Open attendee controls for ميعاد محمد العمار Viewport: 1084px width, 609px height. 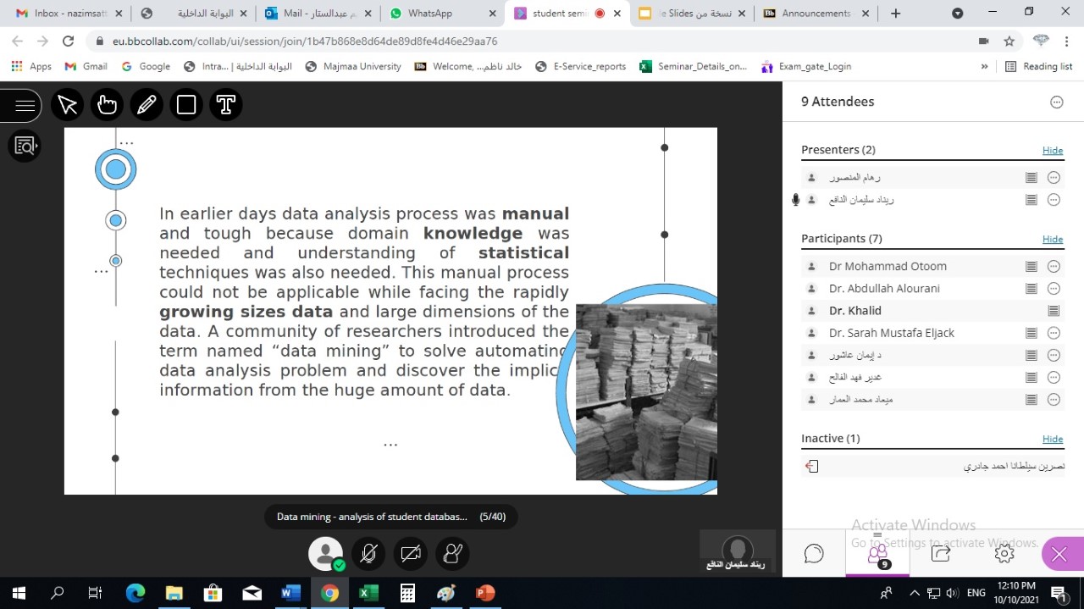pyautogui.click(x=1054, y=400)
